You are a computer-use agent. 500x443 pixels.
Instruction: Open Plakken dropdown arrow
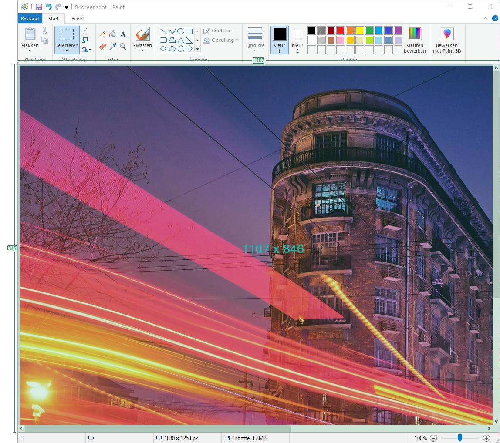[x=30, y=50]
